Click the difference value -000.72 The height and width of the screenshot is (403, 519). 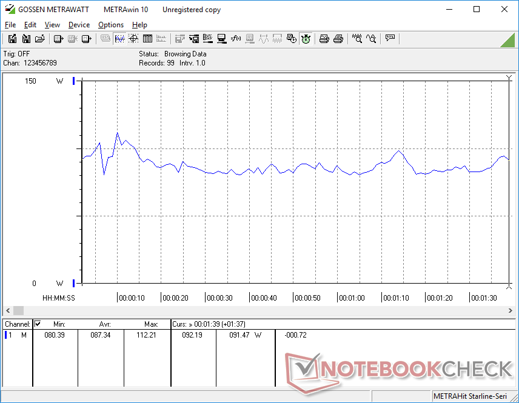(x=296, y=335)
